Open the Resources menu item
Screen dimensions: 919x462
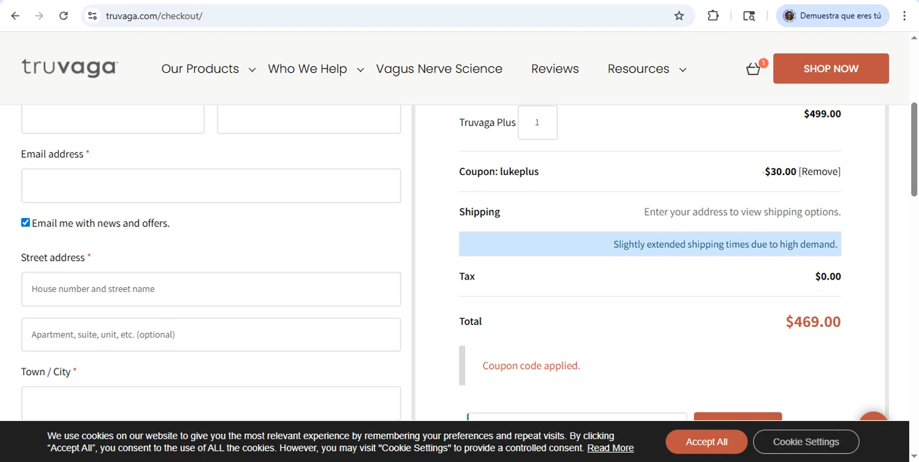(638, 69)
